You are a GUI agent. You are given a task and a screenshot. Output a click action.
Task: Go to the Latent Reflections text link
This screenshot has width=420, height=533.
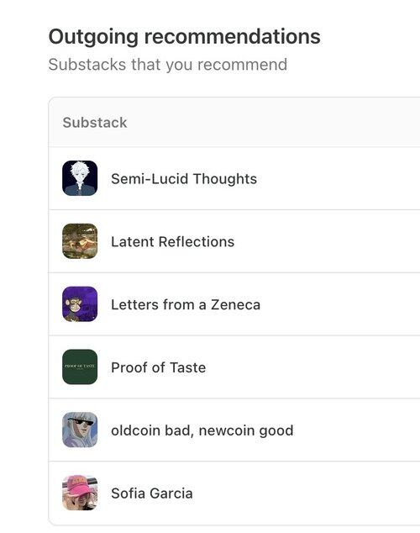172,241
